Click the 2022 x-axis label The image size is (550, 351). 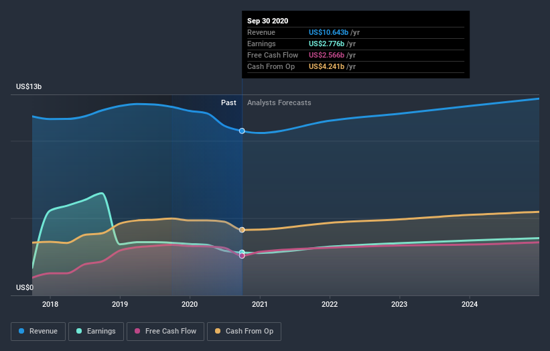pyautogui.click(x=330, y=304)
